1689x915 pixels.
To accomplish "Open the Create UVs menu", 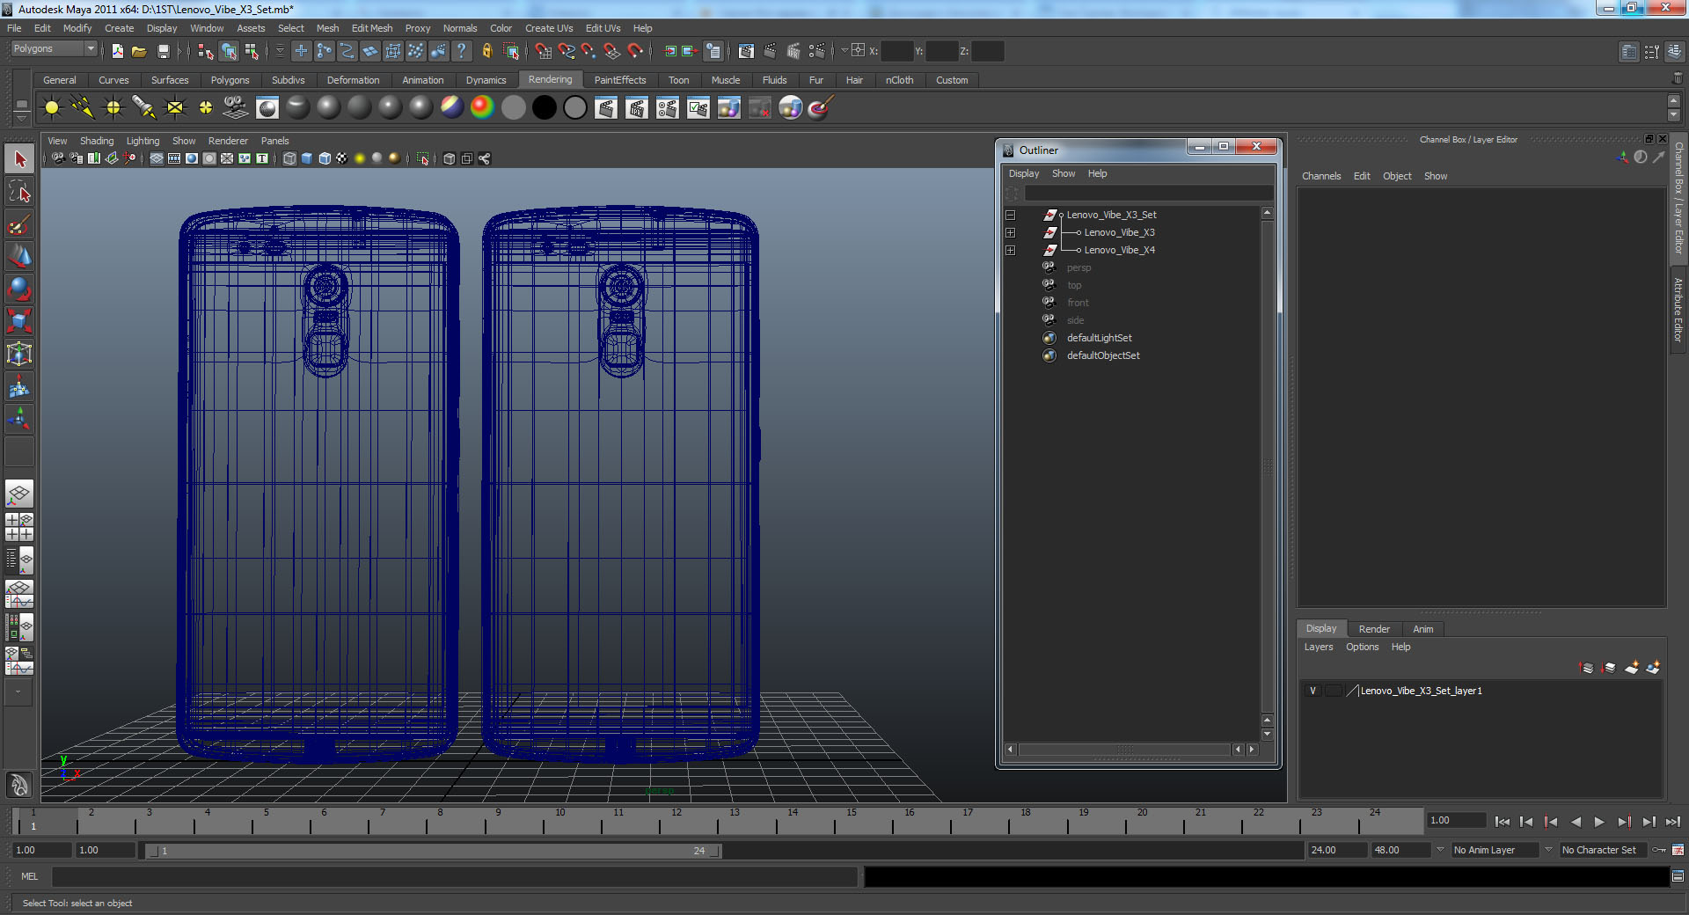I will 549,28.
